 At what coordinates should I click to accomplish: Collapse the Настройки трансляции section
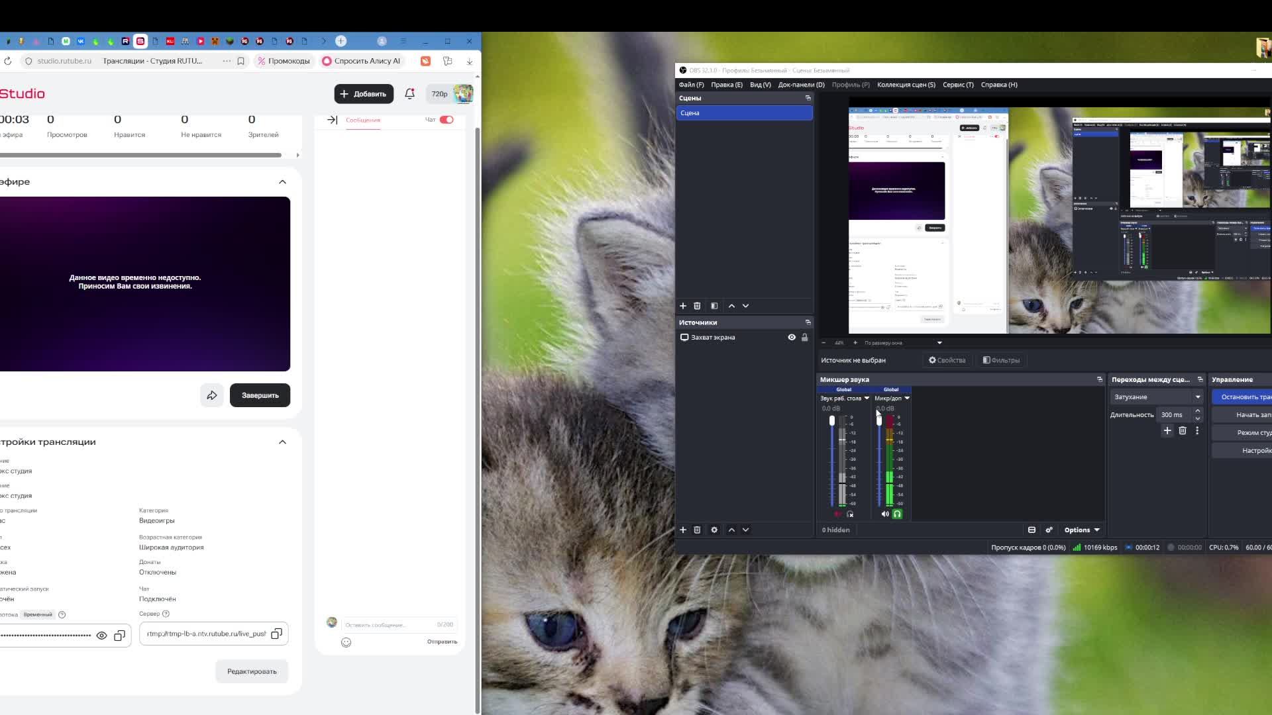(283, 442)
